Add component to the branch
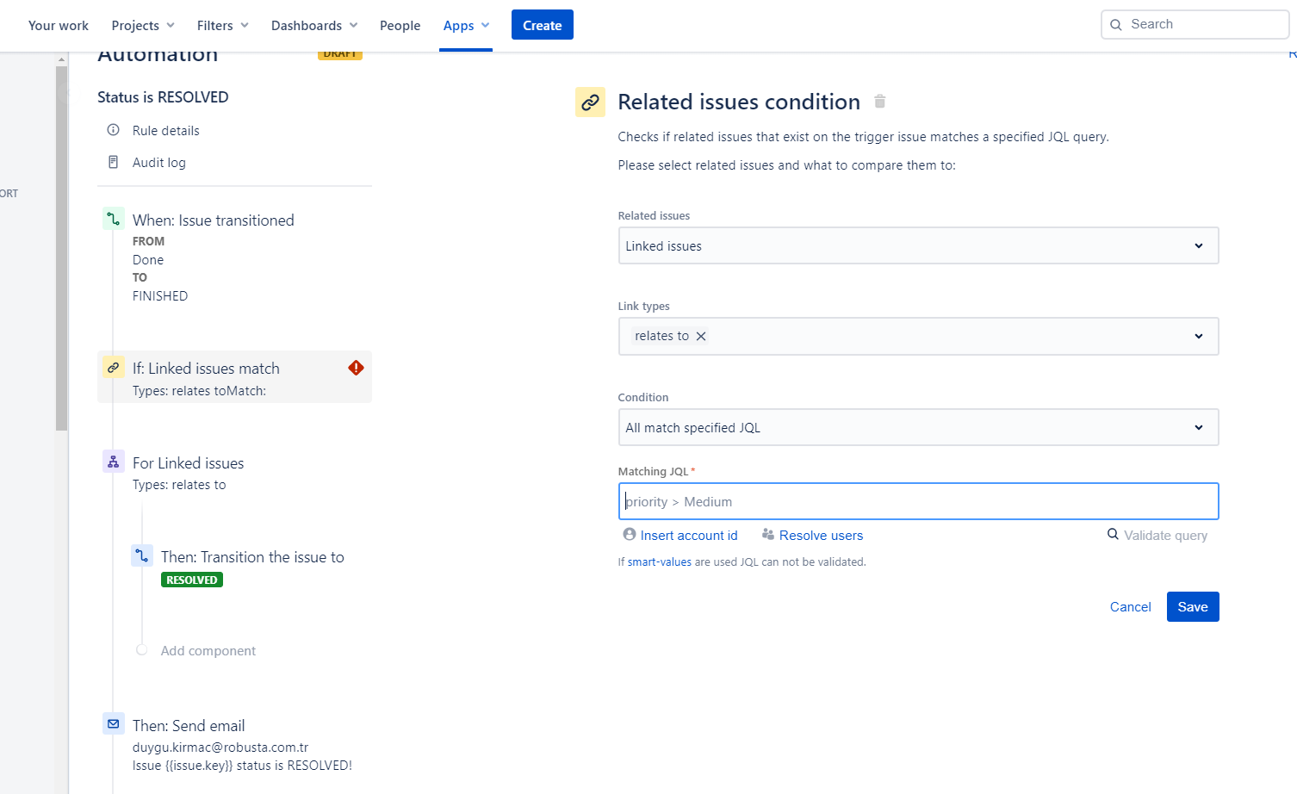The height and width of the screenshot is (794, 1297). coord(208,651)
